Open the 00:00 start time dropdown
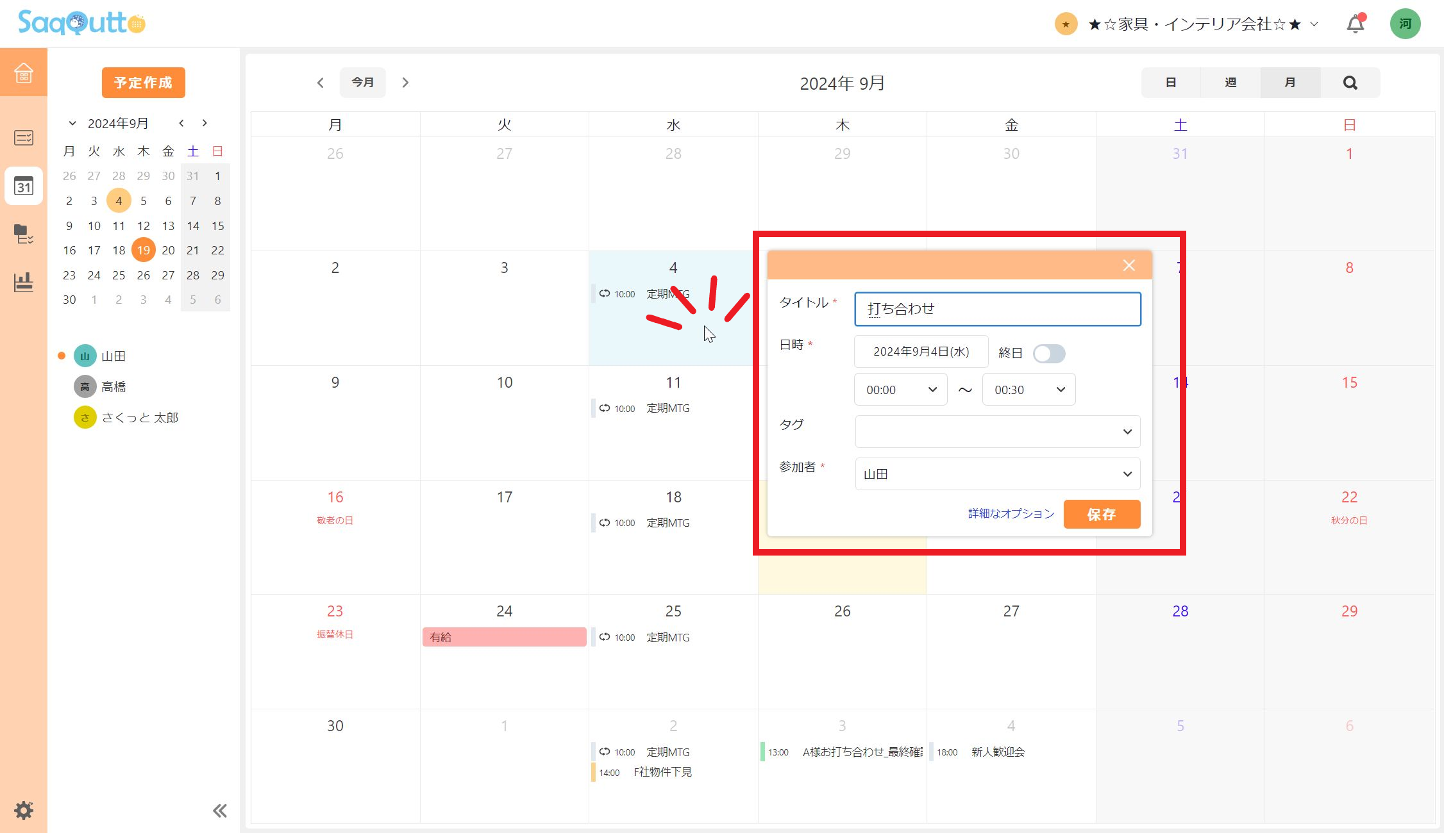Image resolution: width=1444 pixels, height=833 pixels. pyautogui.click(x=900, y=390)
